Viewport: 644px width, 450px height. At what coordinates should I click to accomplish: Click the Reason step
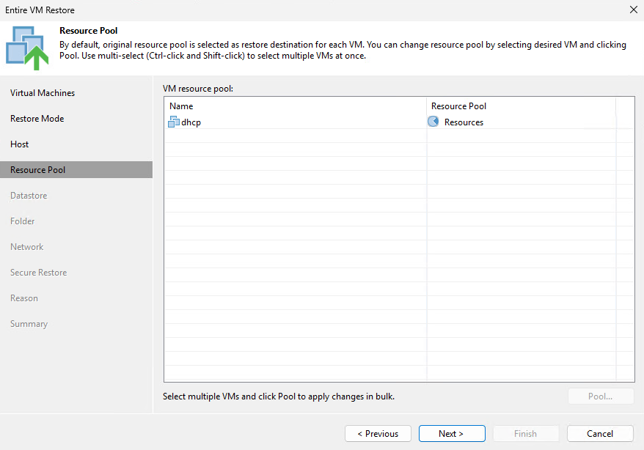(x=24, y=298)
